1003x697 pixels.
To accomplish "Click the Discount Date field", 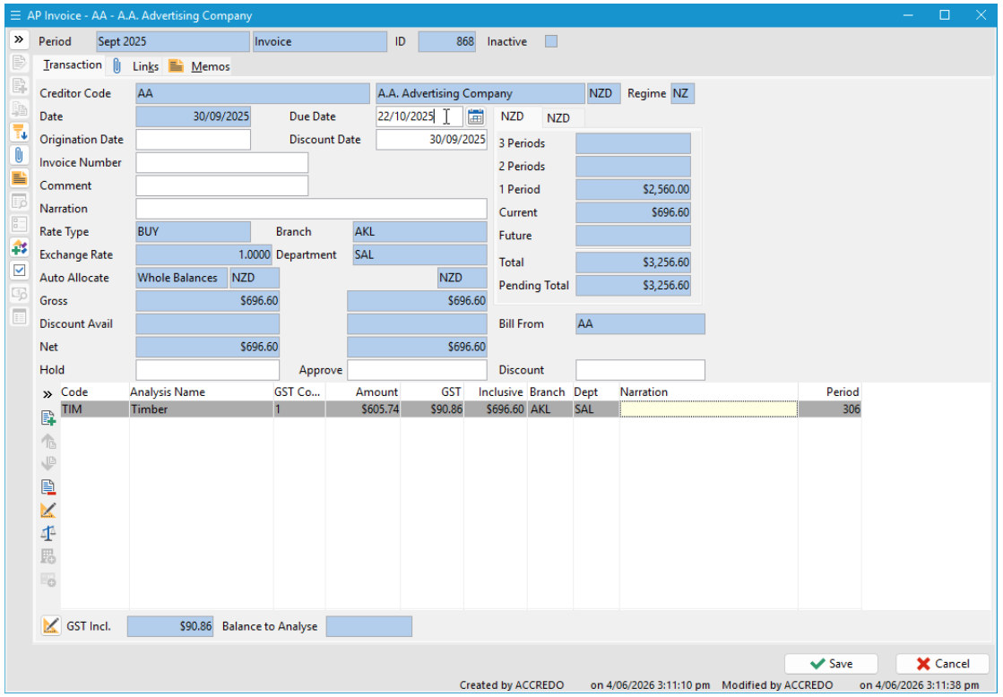I will coord(431,140).
